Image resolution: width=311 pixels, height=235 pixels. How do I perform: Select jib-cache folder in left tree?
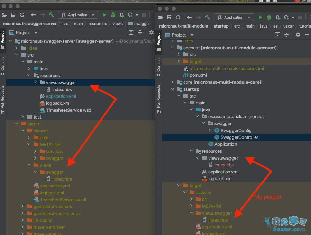coord(43,220)
